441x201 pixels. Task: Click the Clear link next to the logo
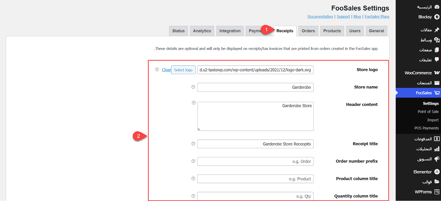click(x=166, y=70)
